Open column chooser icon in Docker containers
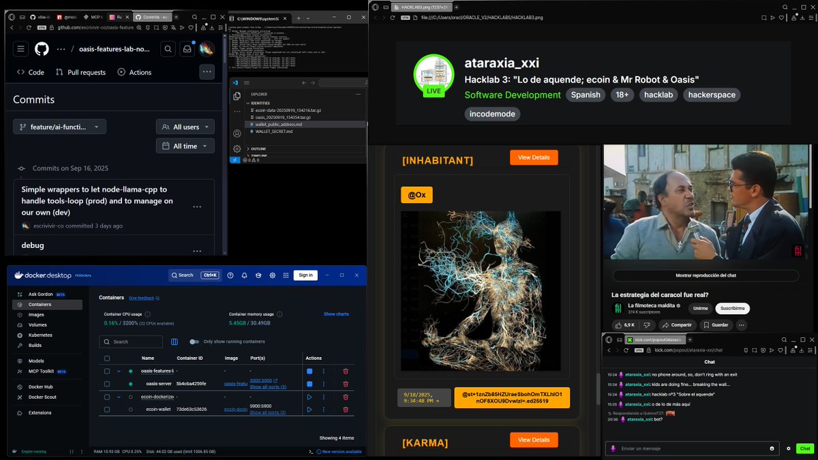 175,341
